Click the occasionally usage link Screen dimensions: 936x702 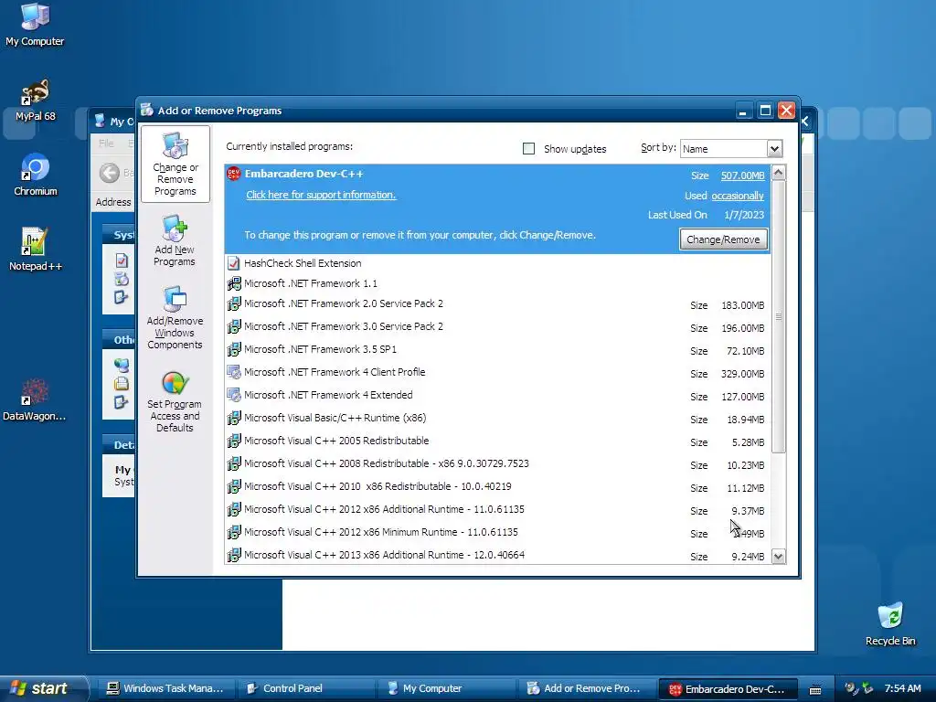click(738, 196)
